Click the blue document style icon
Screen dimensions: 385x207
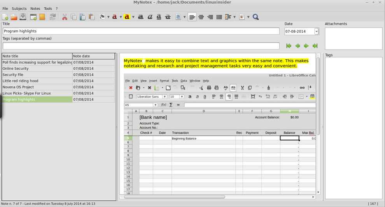178,17
